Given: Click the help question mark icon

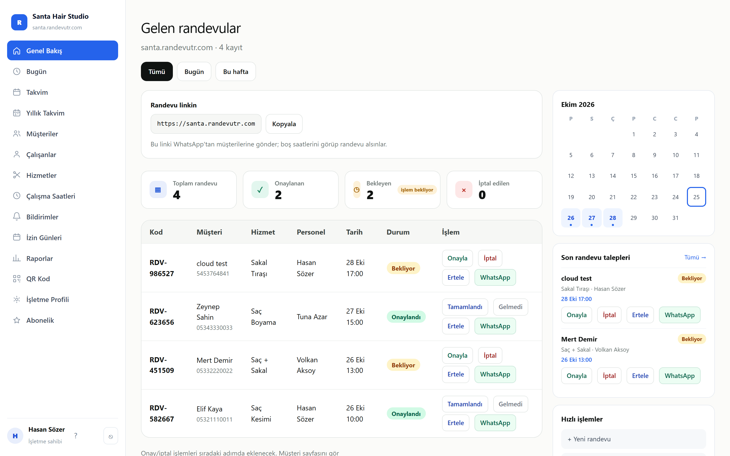Looking at the screenshot, I should tap(76, 435).
